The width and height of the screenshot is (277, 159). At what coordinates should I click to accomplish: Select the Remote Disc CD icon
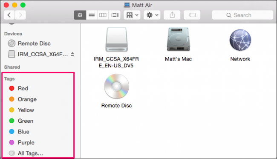(x=117, y=86)
